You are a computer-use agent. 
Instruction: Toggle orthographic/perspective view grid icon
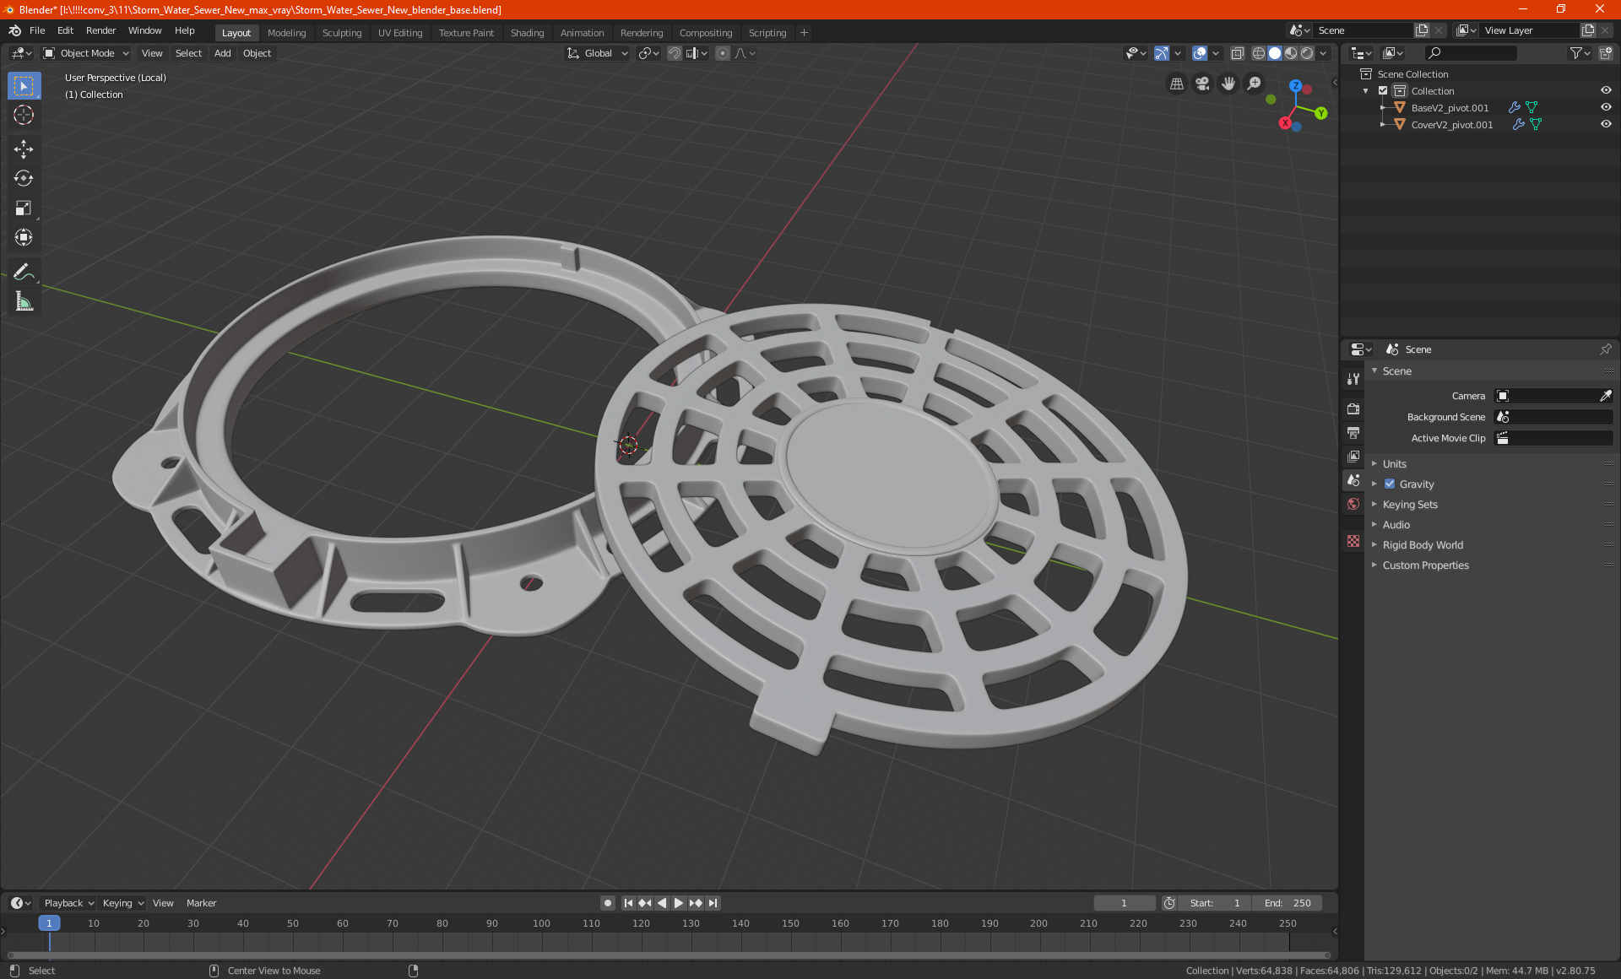(1176, 84)
